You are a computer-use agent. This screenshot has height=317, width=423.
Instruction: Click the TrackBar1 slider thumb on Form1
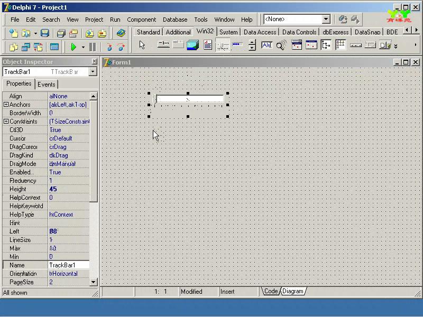[155, 99]
